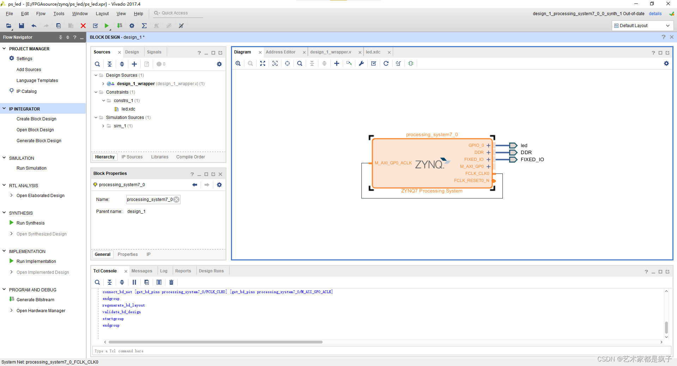Open the Messages tab
The image size is (677, 366).
click(x=142, y=271)
